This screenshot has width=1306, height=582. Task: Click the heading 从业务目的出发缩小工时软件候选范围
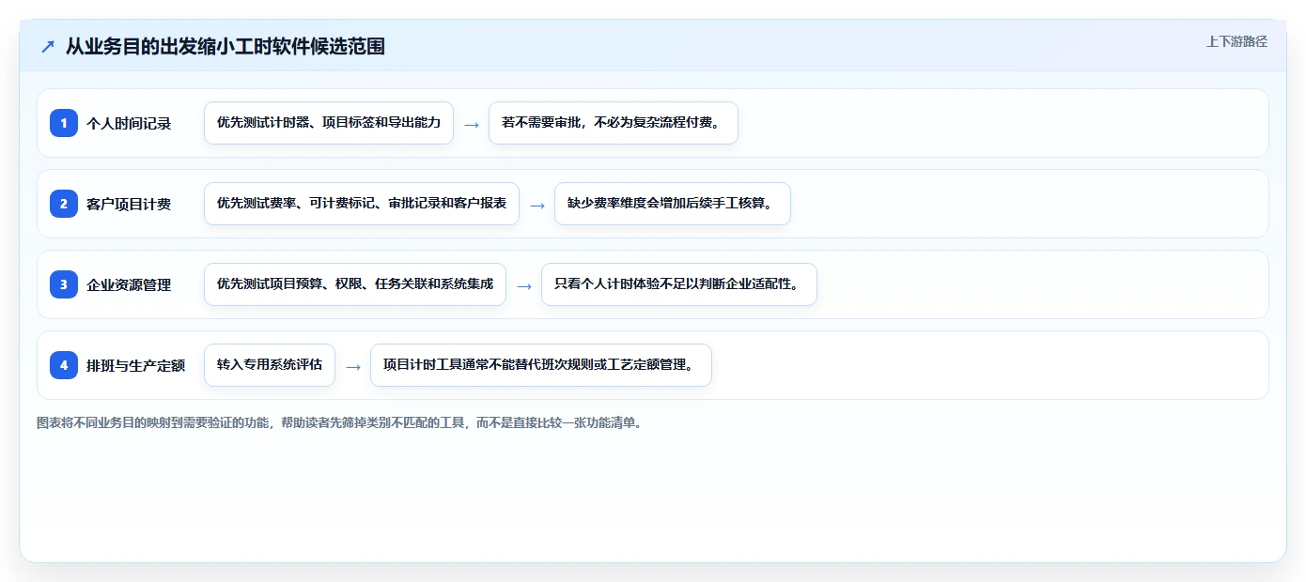[x=225, y=46]
